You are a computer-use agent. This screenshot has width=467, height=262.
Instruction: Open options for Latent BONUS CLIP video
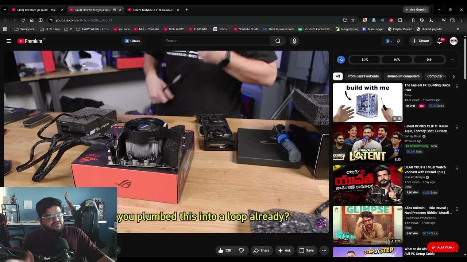pos(457,128)
